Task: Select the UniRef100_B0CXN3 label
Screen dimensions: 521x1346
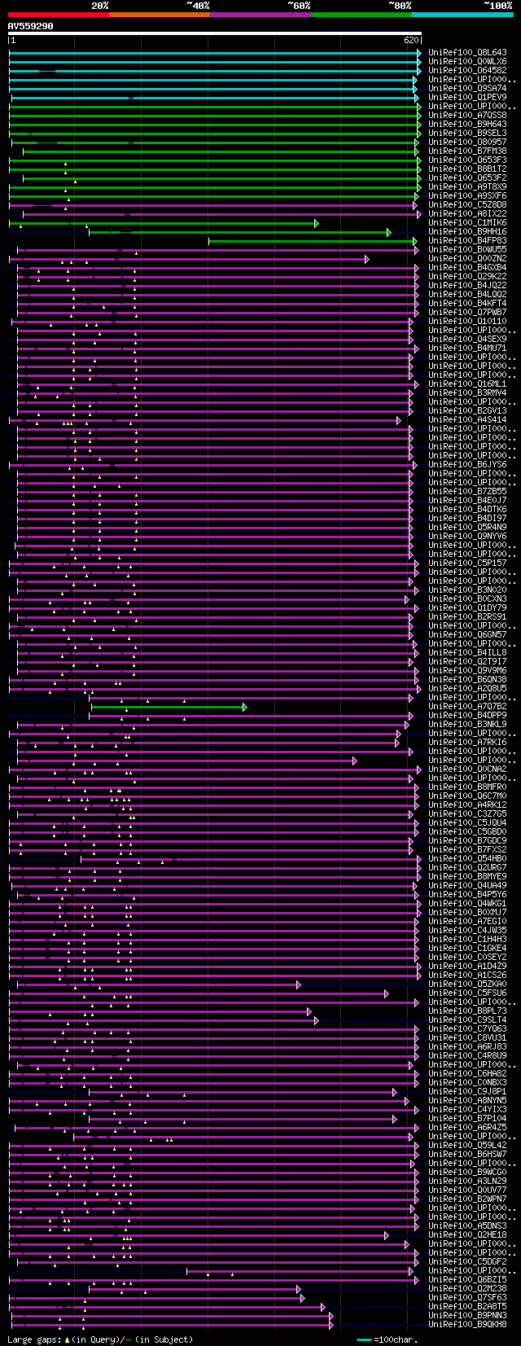Action: [x=467, y=598]
